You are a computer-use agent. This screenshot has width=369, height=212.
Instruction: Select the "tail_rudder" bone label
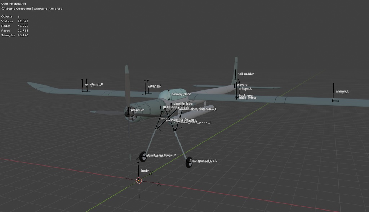(246, 74)
